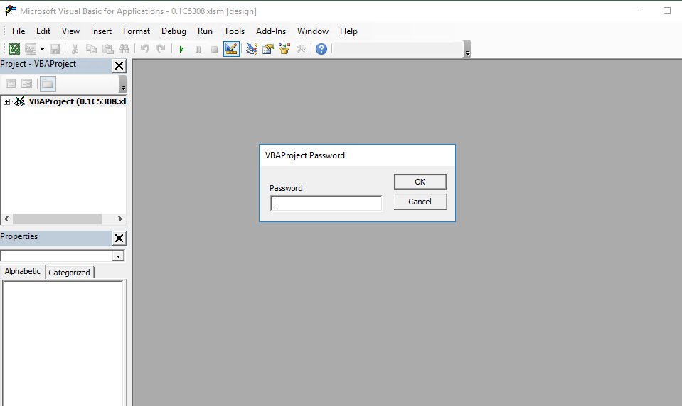Viewport: 682px width, 406px height.
Task: Run the macro with the green play icon
Action: tap(181, 50)
